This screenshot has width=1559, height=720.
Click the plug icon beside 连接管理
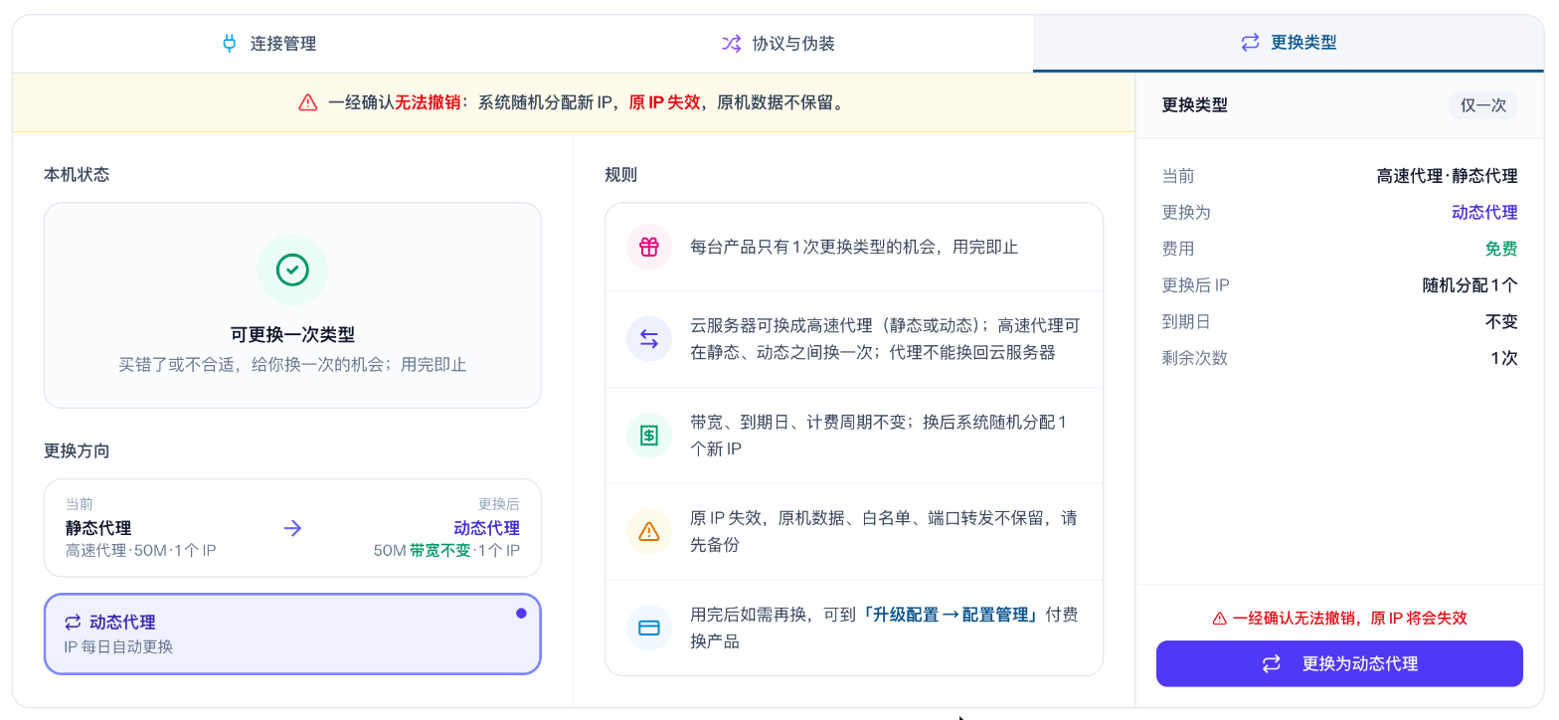tap(230, 44)
